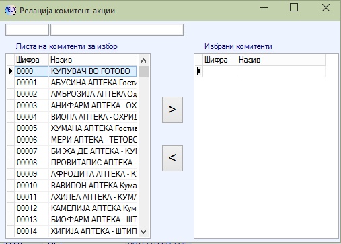Select the 'АНИФАРМ АПТЕКА' row name

[x=93, y=106]
